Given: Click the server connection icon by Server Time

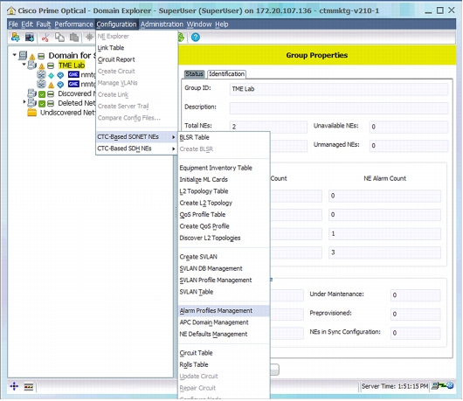Looking at the screenshot, I should (442, 385).
